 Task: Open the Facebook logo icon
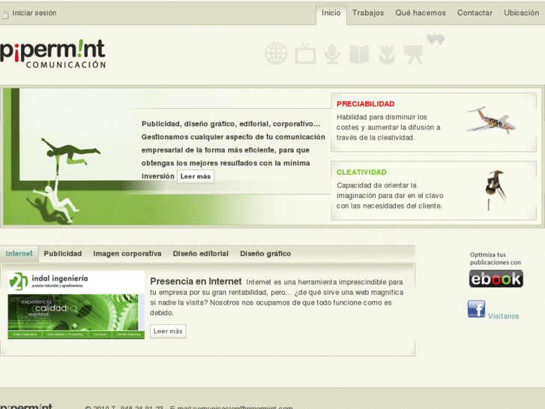coord(476,308)
